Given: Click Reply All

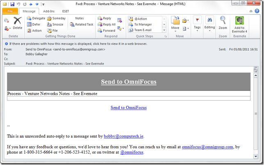Looking at the screenshot, I should click(107, 25).
